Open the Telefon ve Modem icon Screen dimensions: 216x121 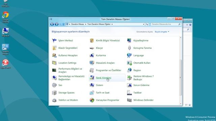(x=54, y=100)
